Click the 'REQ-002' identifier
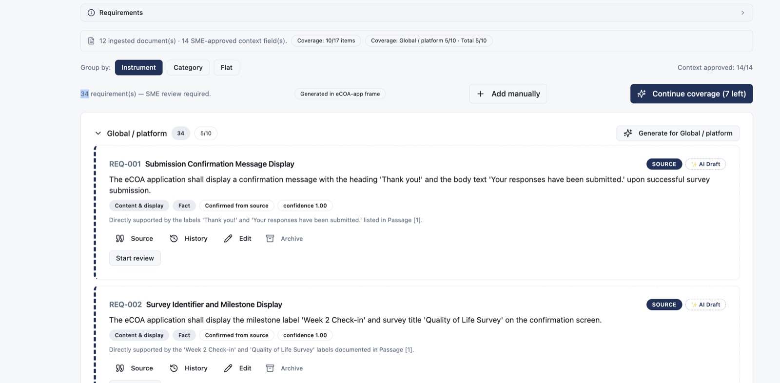The image size is (780, 383). pos(125,305)
